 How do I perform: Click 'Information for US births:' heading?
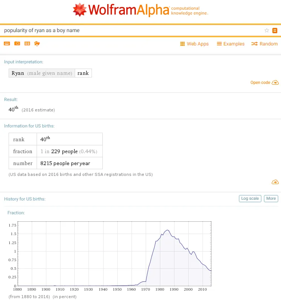tap(29, 126)
